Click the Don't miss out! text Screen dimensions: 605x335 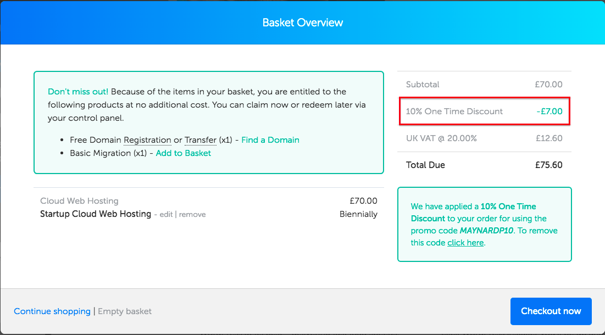coord(78,92)
